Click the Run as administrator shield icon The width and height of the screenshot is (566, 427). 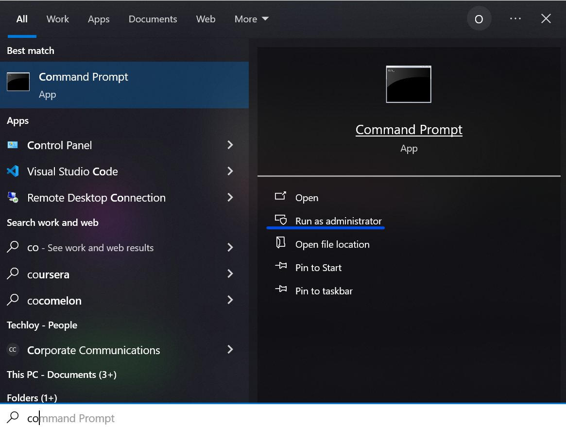[281, 220]
